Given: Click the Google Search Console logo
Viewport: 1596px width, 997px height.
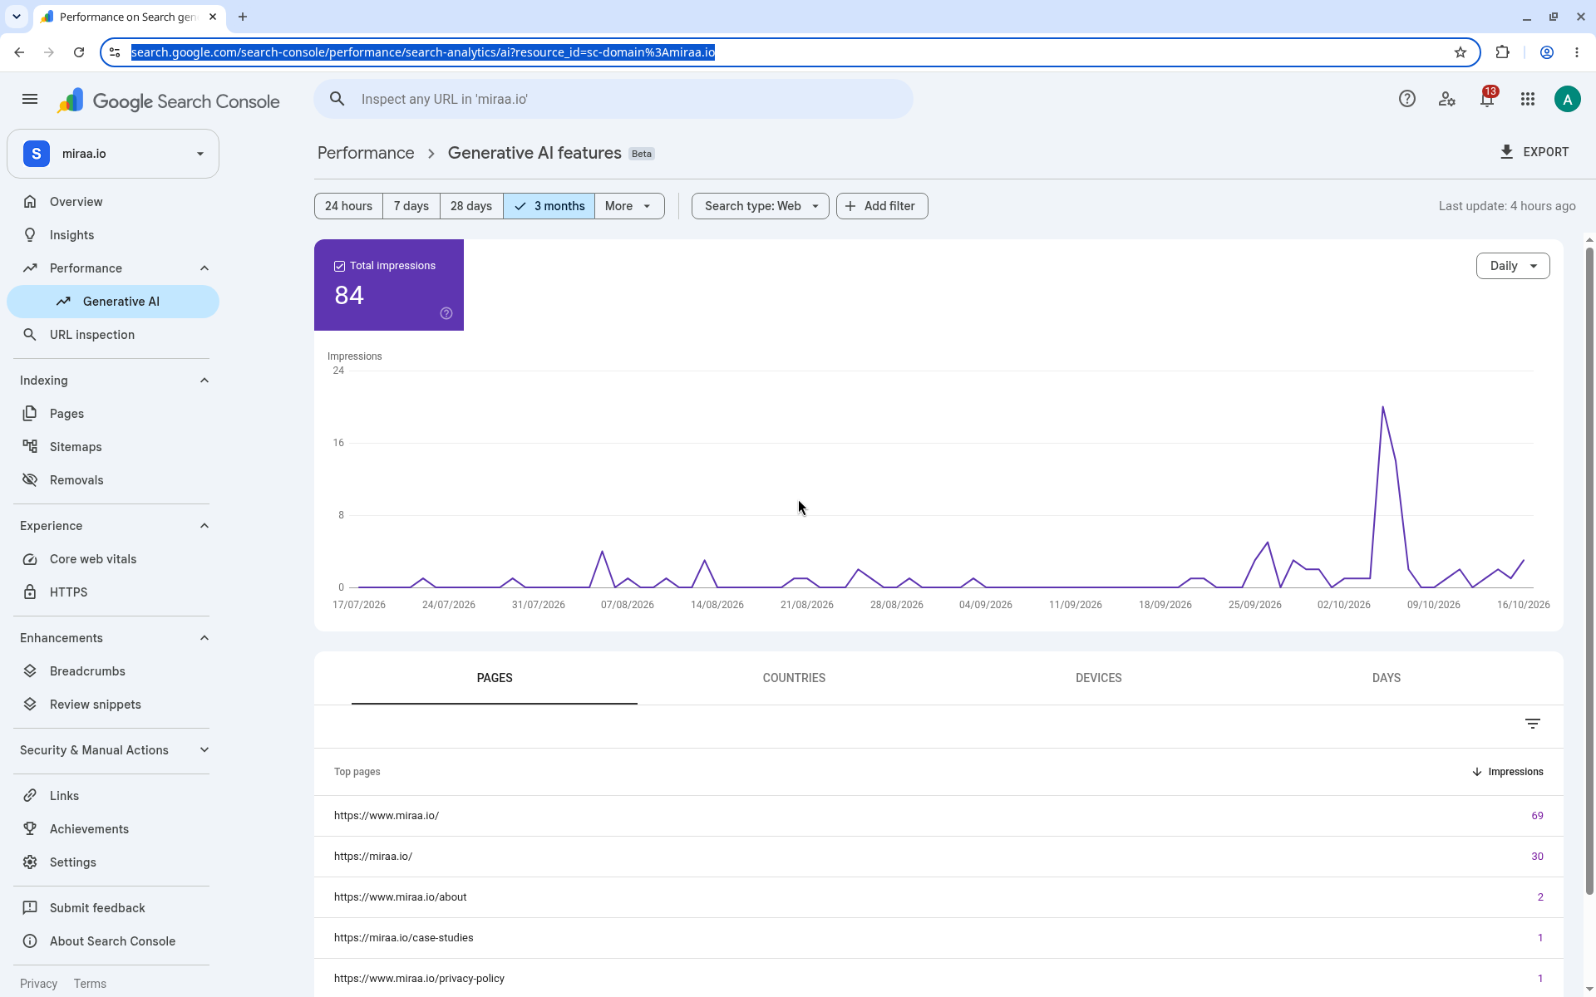Looking at the screenshot, I should [x=169, y=101].
